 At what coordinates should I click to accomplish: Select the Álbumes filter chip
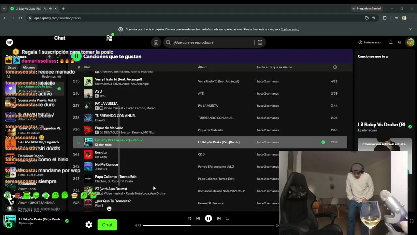29,68
